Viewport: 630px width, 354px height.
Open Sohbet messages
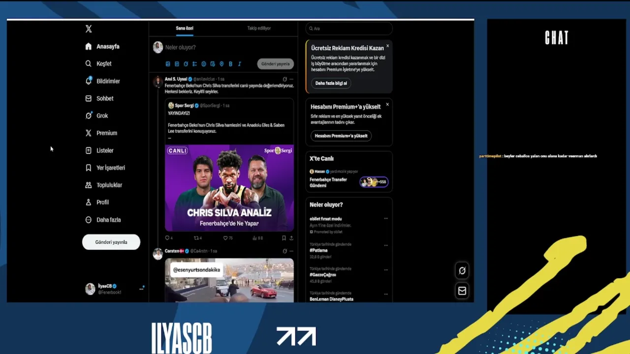[x=99, y=98]
